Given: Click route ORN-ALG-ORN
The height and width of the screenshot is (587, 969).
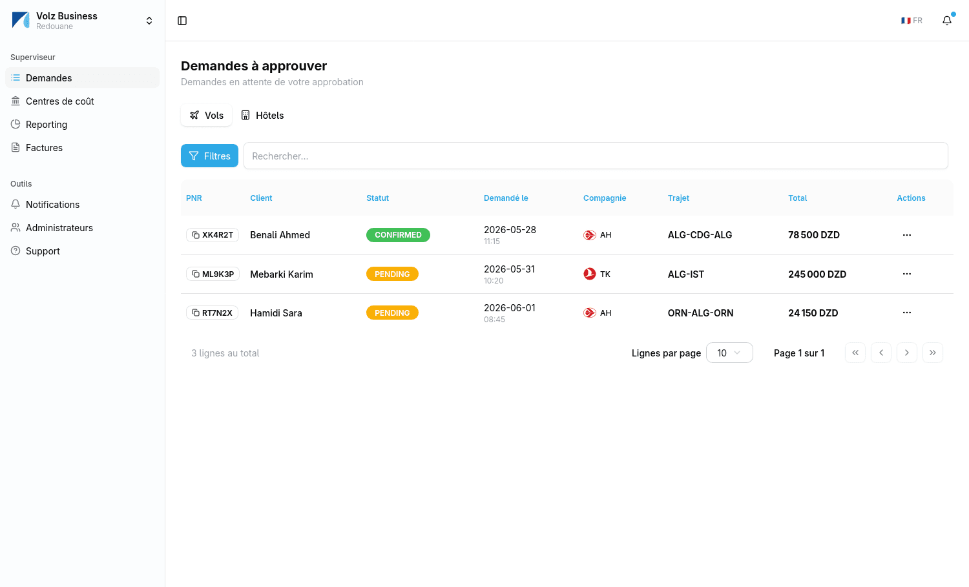Looking at the screenshot, I should pos(700,313).
